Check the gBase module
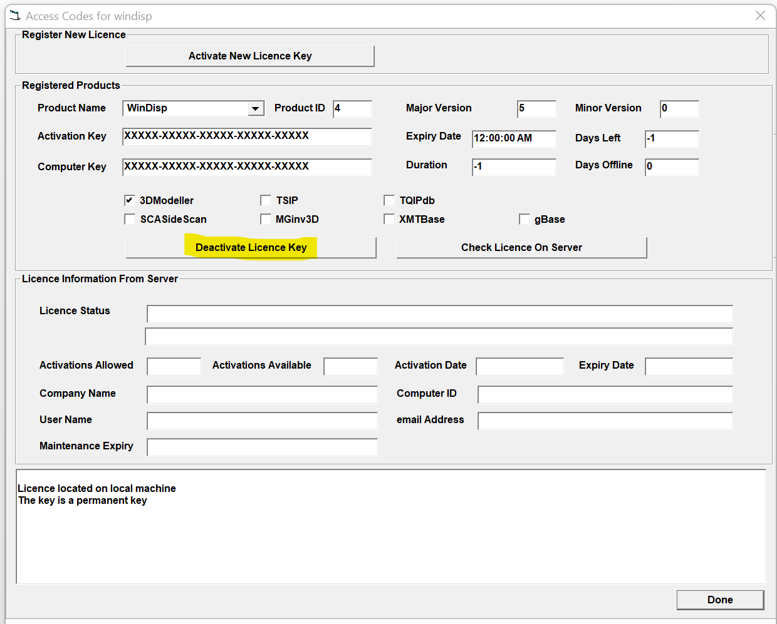Screen dimensions: 777x624 524,219
